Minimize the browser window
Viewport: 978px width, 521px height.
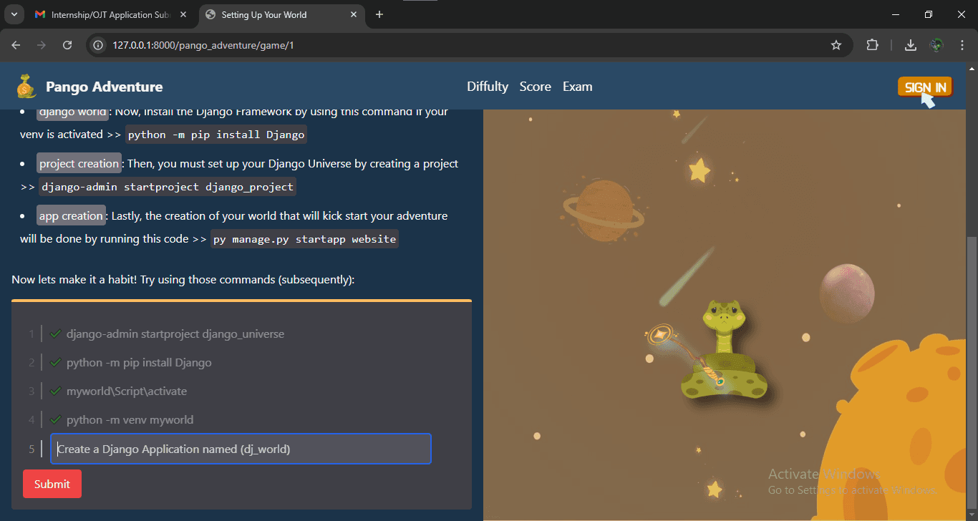pyautogui.click(x=896, y=14)
